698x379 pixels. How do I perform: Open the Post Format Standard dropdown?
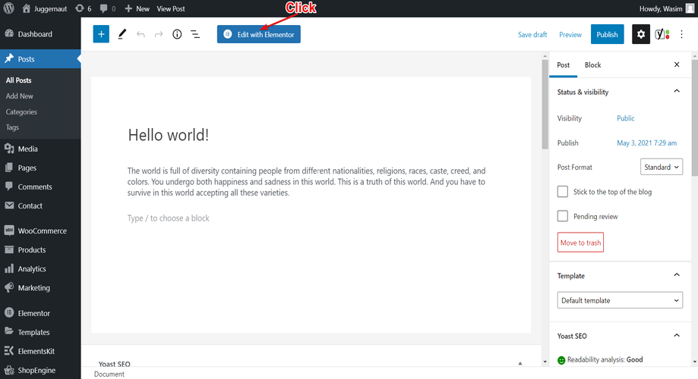[x=662, y=167]
